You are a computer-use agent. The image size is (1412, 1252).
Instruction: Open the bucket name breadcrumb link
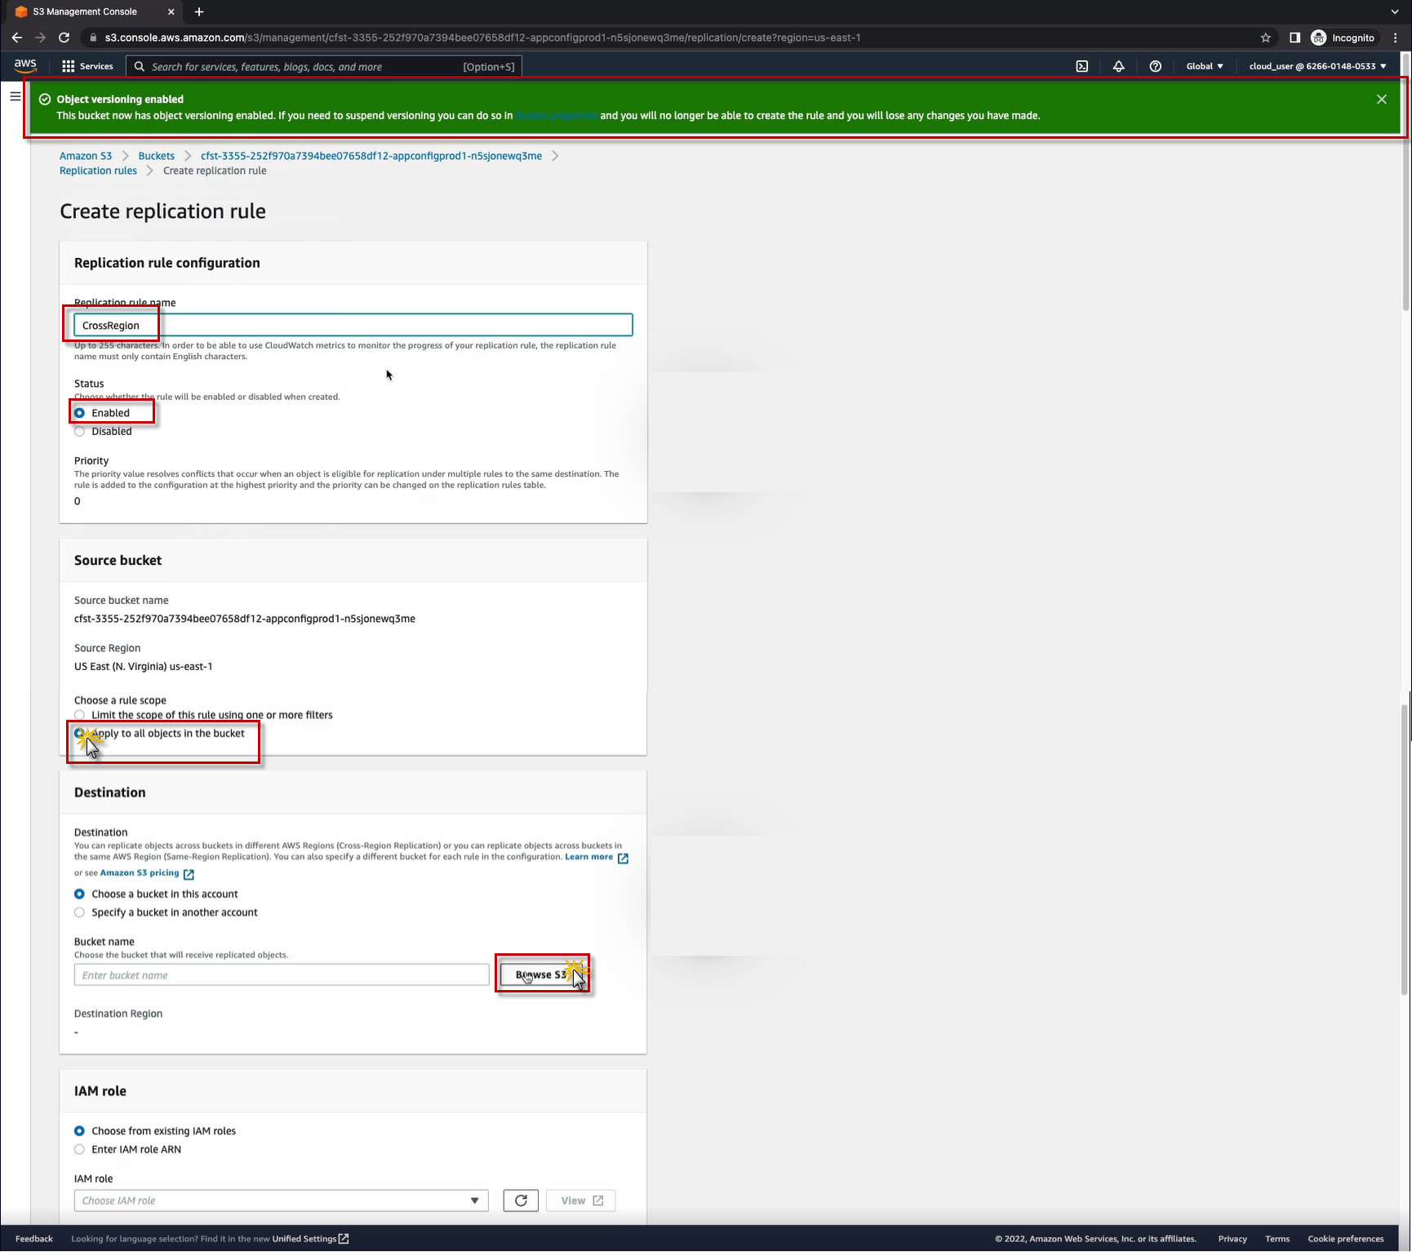pyautogui.click(x=371, y=156)
